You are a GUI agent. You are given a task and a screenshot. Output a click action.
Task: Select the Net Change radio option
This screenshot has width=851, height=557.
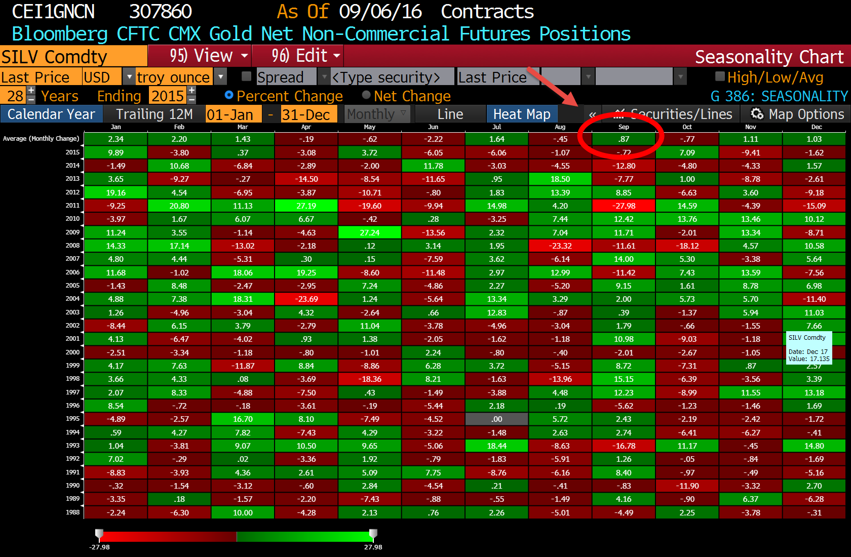point(366,95)
